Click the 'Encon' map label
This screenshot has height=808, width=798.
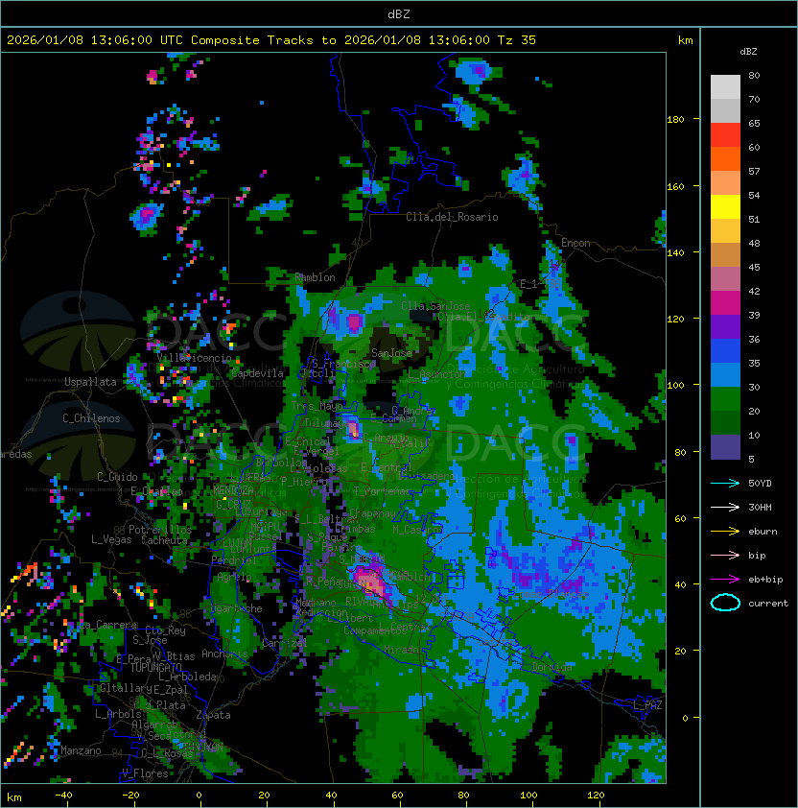(x=575, y=243)
